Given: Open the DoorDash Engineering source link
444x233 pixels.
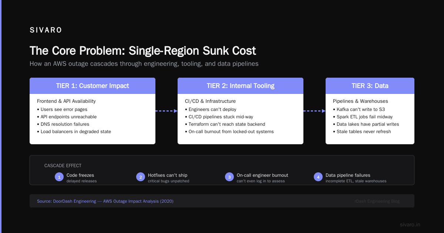Looking at the screenshot, I should click(x=105, y=201).
